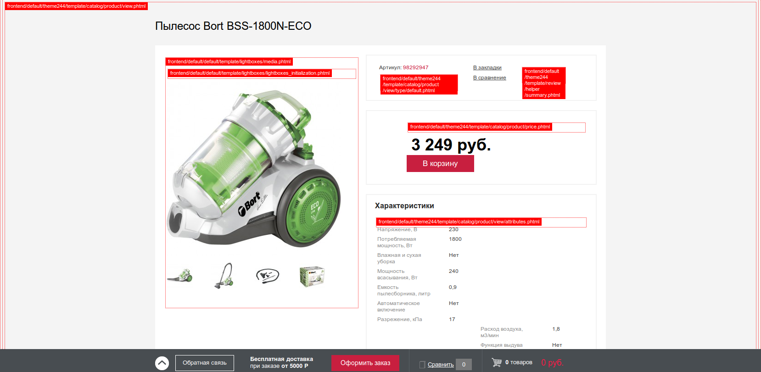Click the Расход воздуха value 1,8
761x372 pixels.
[556, 329]
